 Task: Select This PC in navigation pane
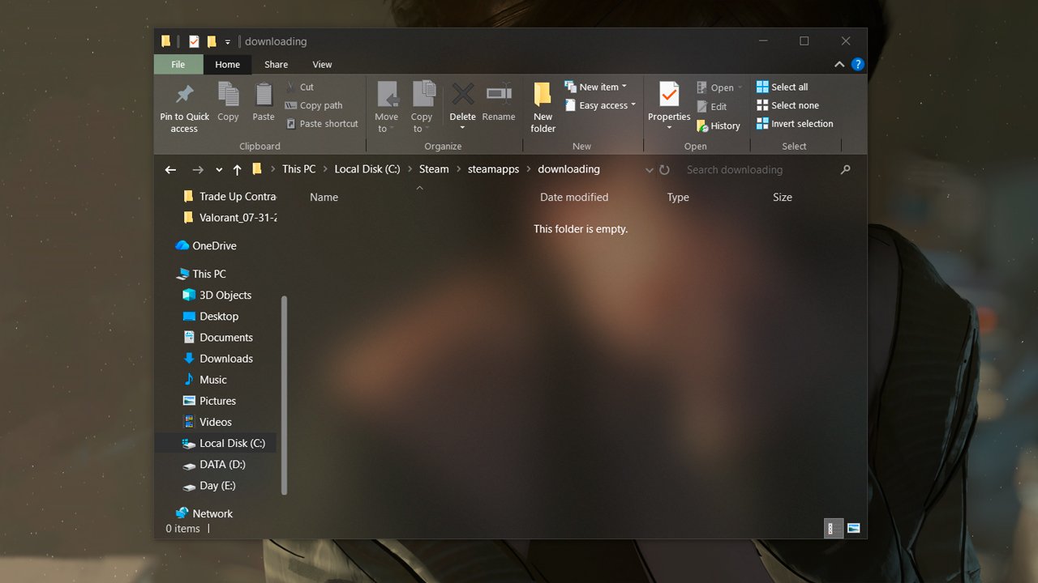(201, 274)
